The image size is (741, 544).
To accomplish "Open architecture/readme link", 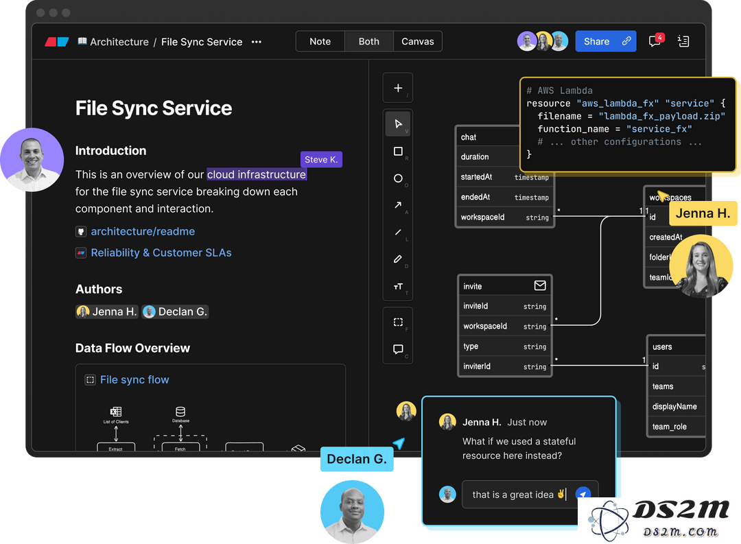I will [143, 232].
